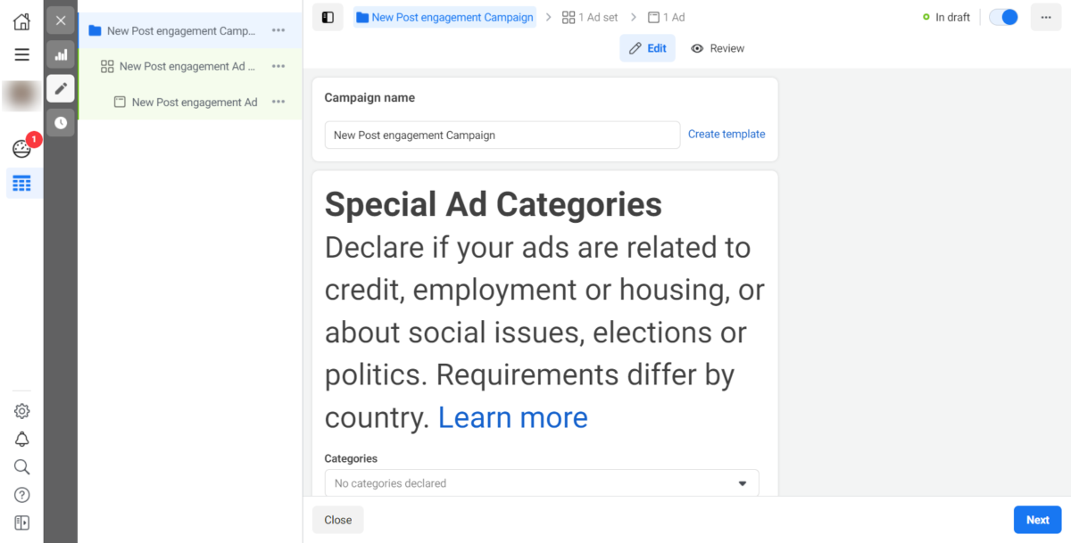
Task: Switch to the Review tab
Action: pyautogui.click(x=718, y=48)
